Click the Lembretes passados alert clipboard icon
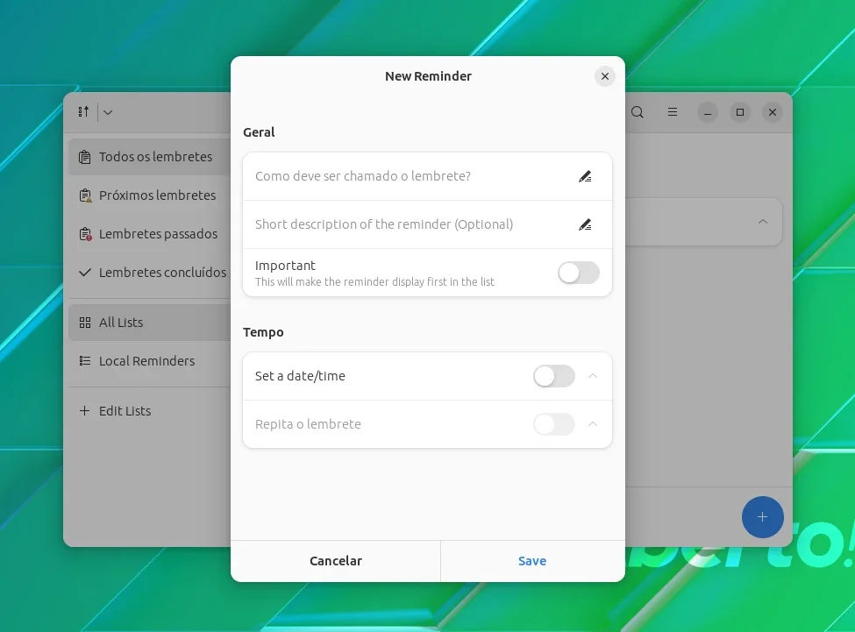The image size is (855, 632). pos(85,234)
